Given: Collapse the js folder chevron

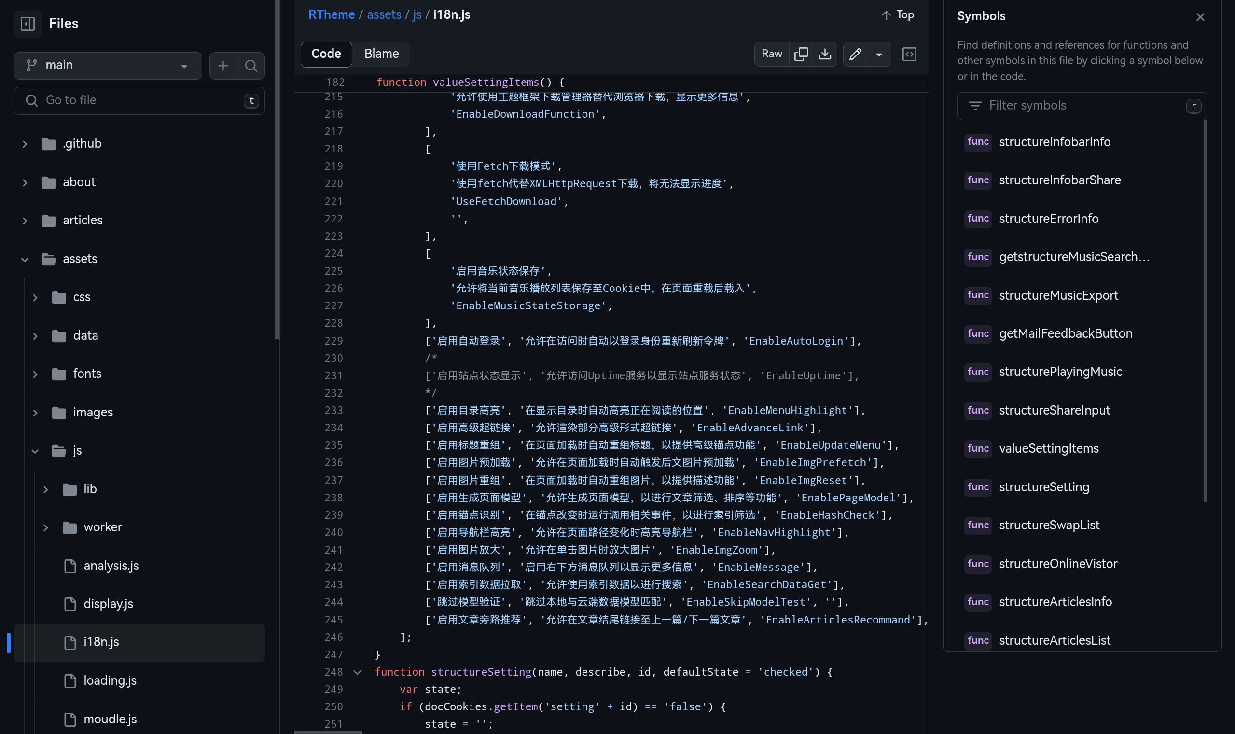Looking at the screenshot, I should click(35, 451).
